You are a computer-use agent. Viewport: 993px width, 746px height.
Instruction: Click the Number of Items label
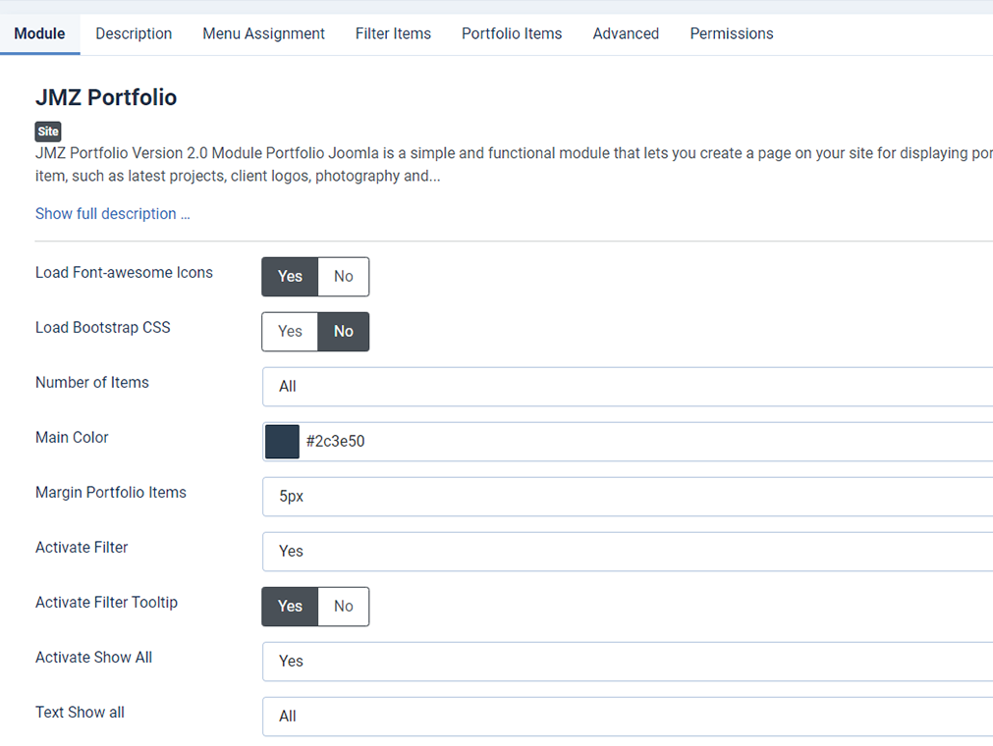click(x=91, y=383)
